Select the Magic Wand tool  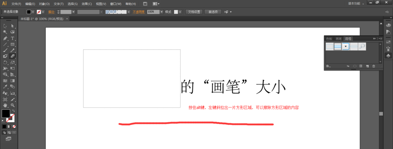click(5, 32)
